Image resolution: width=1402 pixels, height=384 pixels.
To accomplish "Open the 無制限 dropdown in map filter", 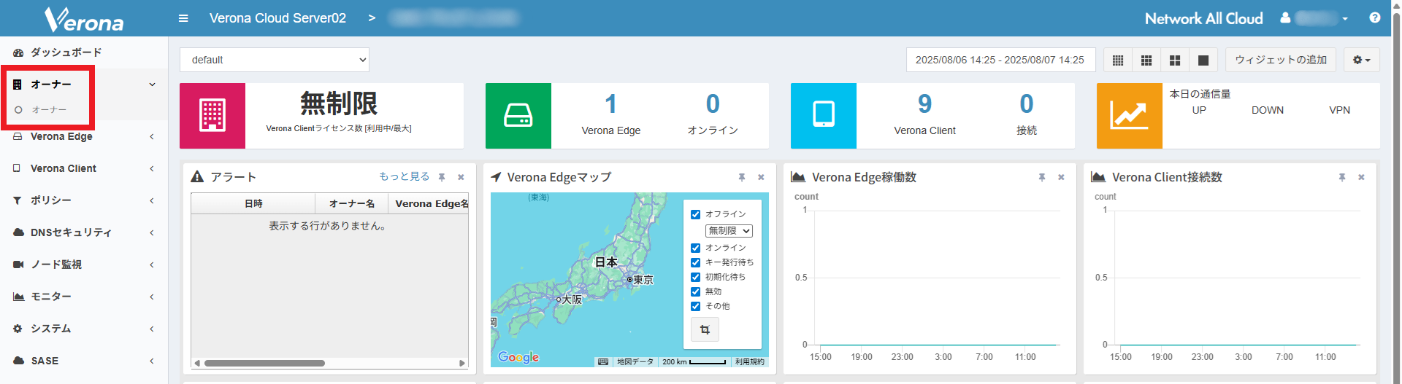I will 729,230.
